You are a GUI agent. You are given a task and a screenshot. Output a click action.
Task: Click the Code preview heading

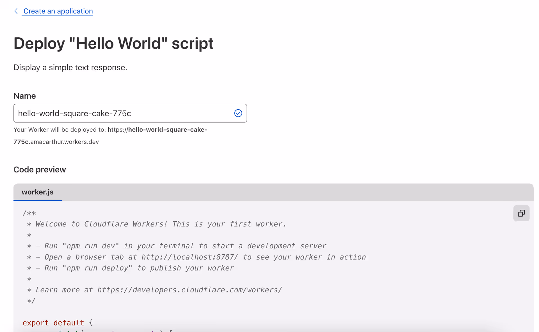click(40, 170)
